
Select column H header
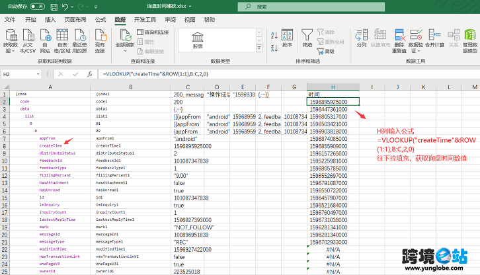click(333, 87)
